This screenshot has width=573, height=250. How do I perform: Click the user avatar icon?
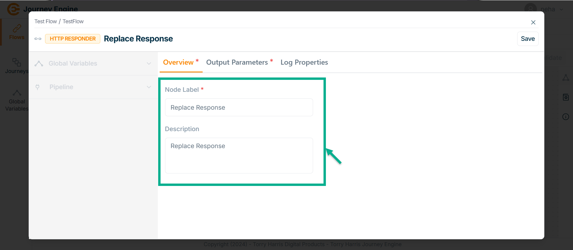click(x=530, y=9)
